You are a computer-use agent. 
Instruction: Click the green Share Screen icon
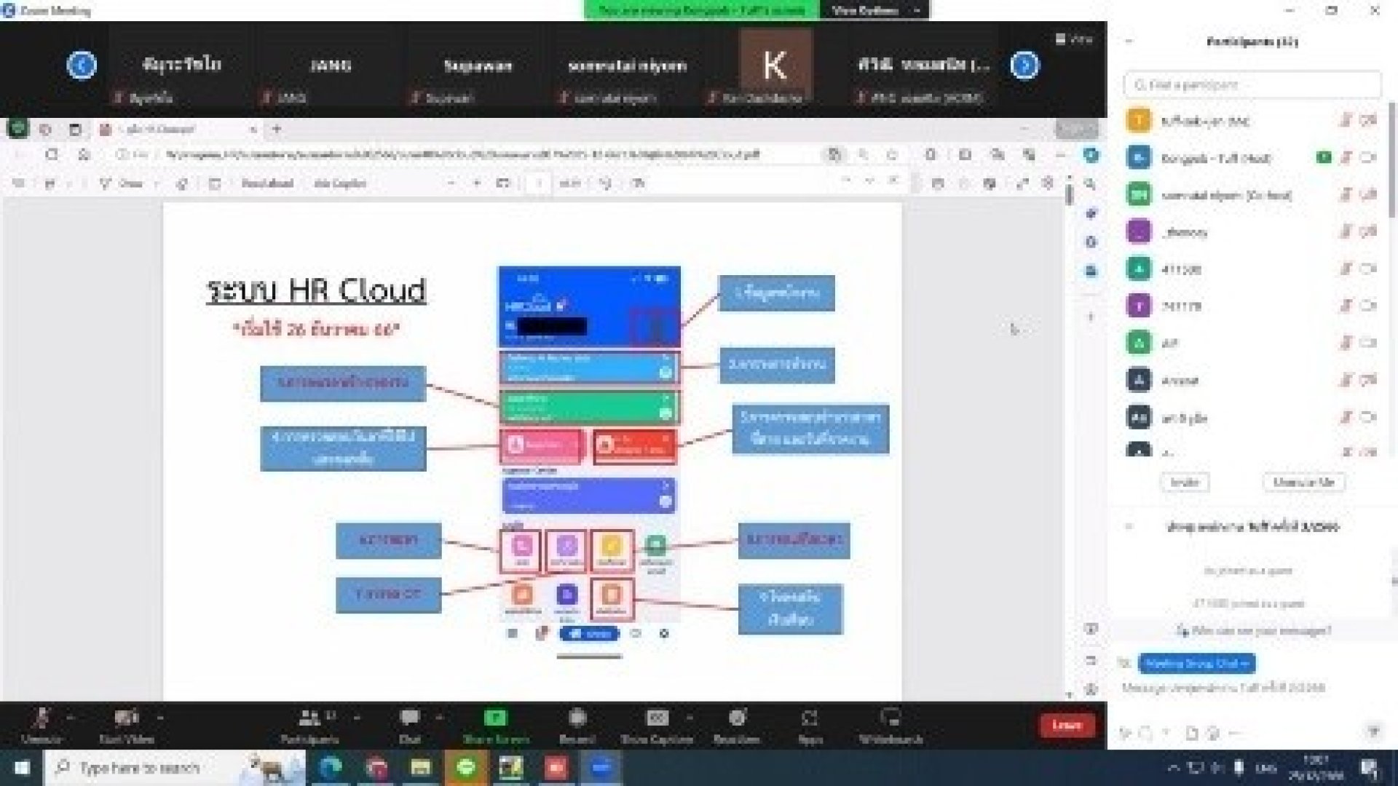click(x=496, y=718)
